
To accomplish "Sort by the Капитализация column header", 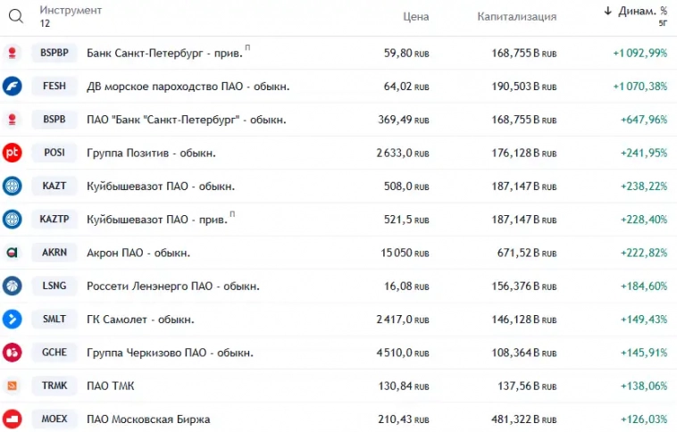I will click(516, 16).
